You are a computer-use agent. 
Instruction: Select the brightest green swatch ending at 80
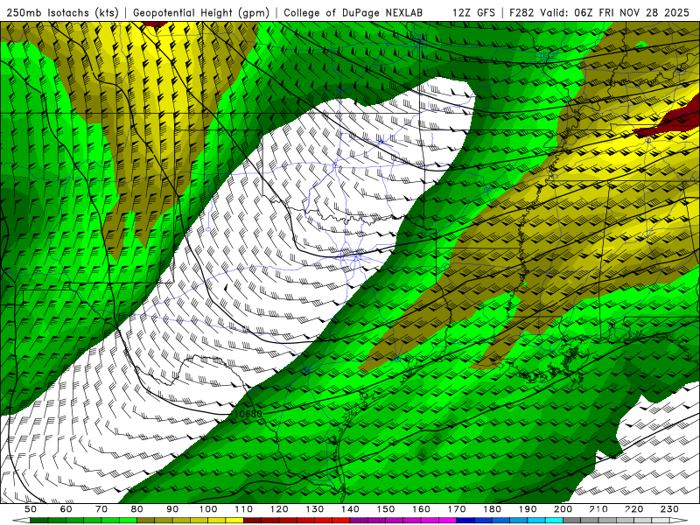[128, 521]
